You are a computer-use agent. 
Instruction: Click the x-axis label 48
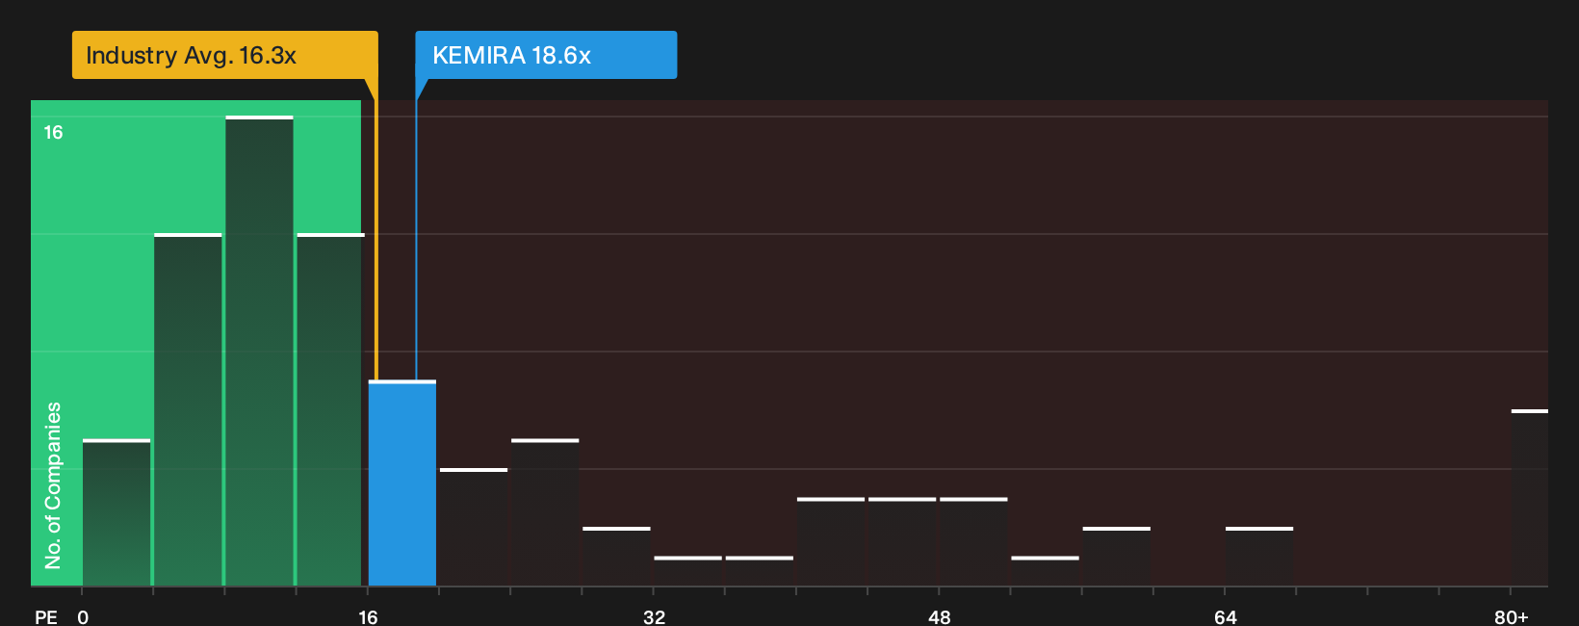click(940, 616)
